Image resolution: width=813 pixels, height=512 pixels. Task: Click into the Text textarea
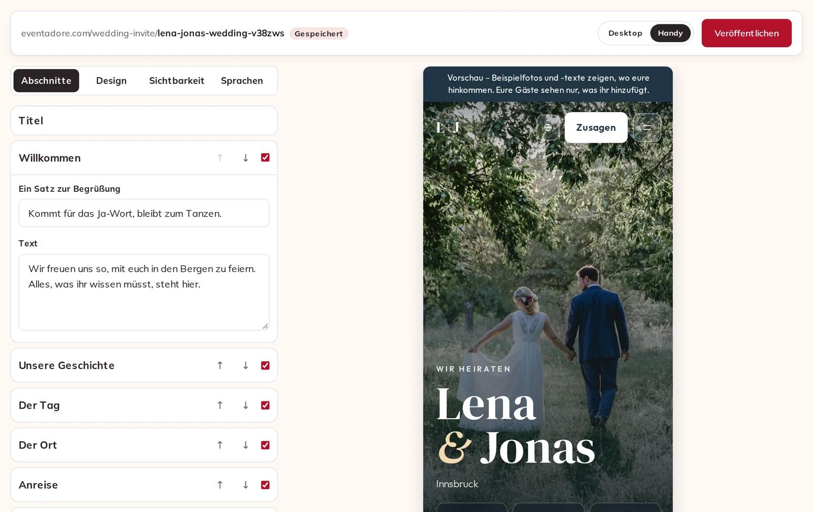144,292
